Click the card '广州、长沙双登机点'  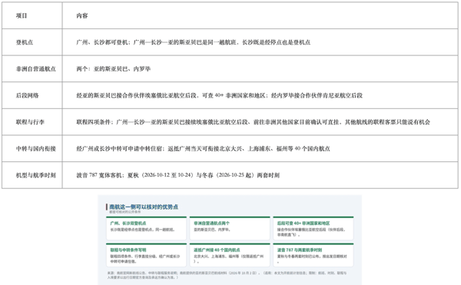click(146, 228)
